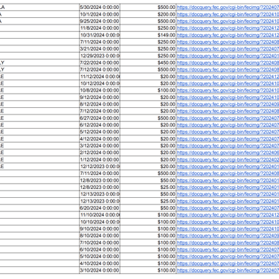Select the $100.00 amount in the 10/8/2024 row
The image size is (279, 279).
148,91
